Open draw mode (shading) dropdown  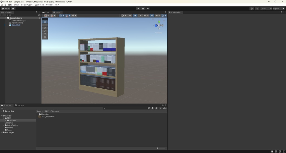(x=124, y=16)
